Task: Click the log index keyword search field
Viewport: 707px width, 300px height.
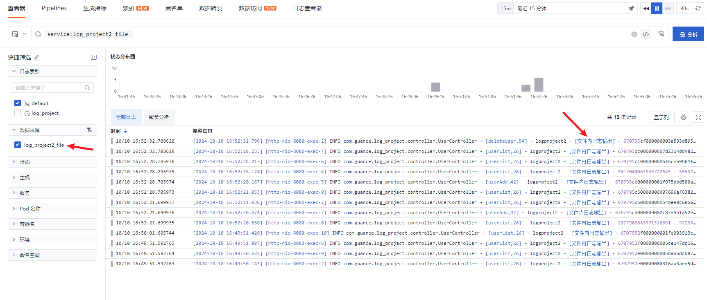Action: [49, 88]
